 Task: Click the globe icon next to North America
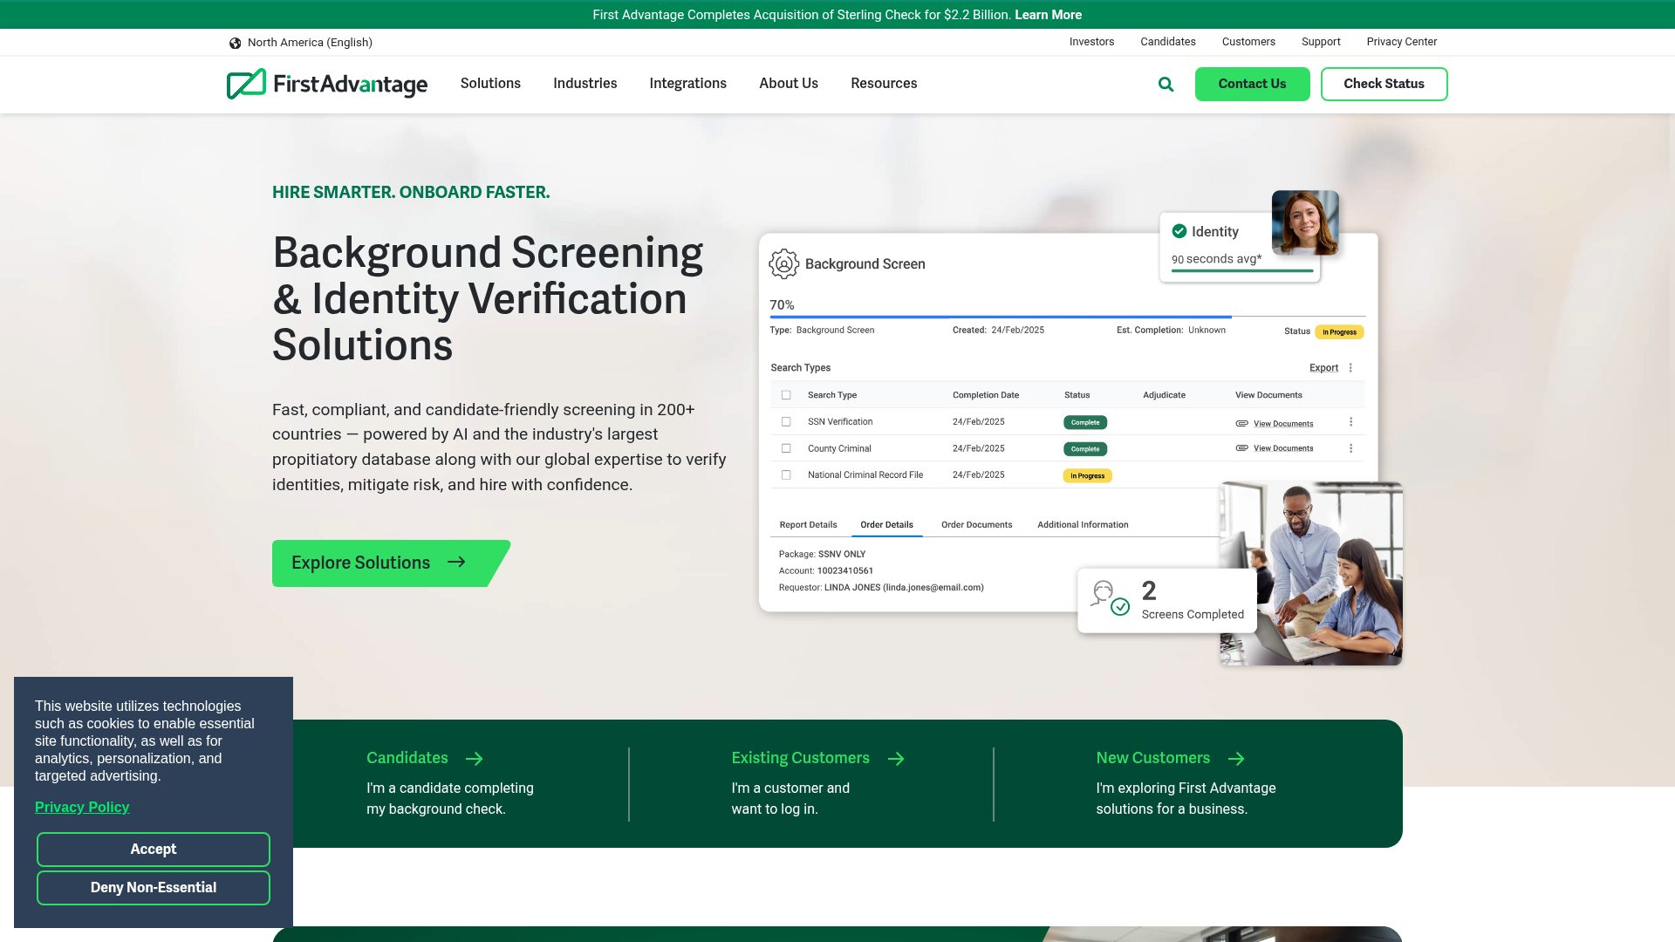click(x=235, y=42)
